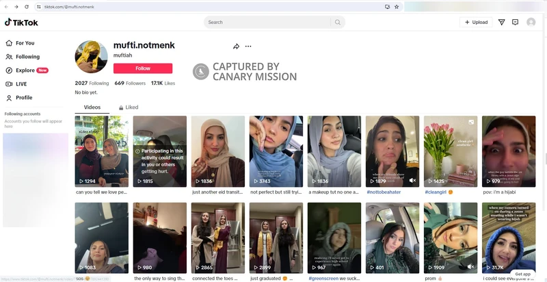
Task: Click the photo carousel icon on #cleangirl post
Action: tap(471, 122)
